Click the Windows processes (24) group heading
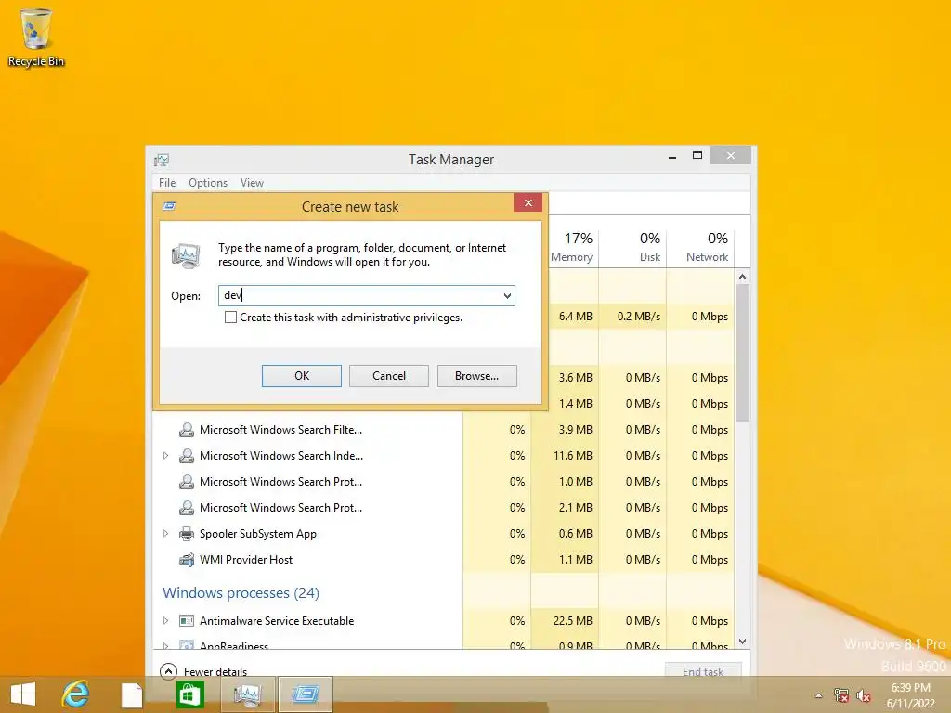The width and height of the screenshot is (951, 713). point(241,593)
